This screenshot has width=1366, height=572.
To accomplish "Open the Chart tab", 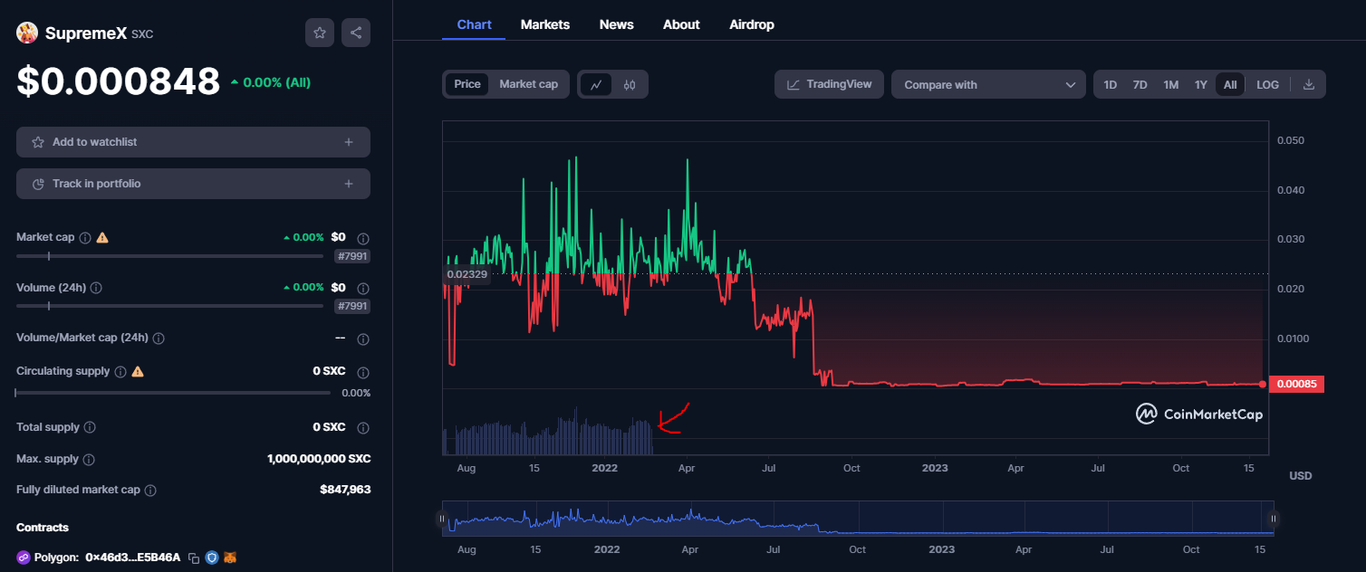I will click(474, 24).
